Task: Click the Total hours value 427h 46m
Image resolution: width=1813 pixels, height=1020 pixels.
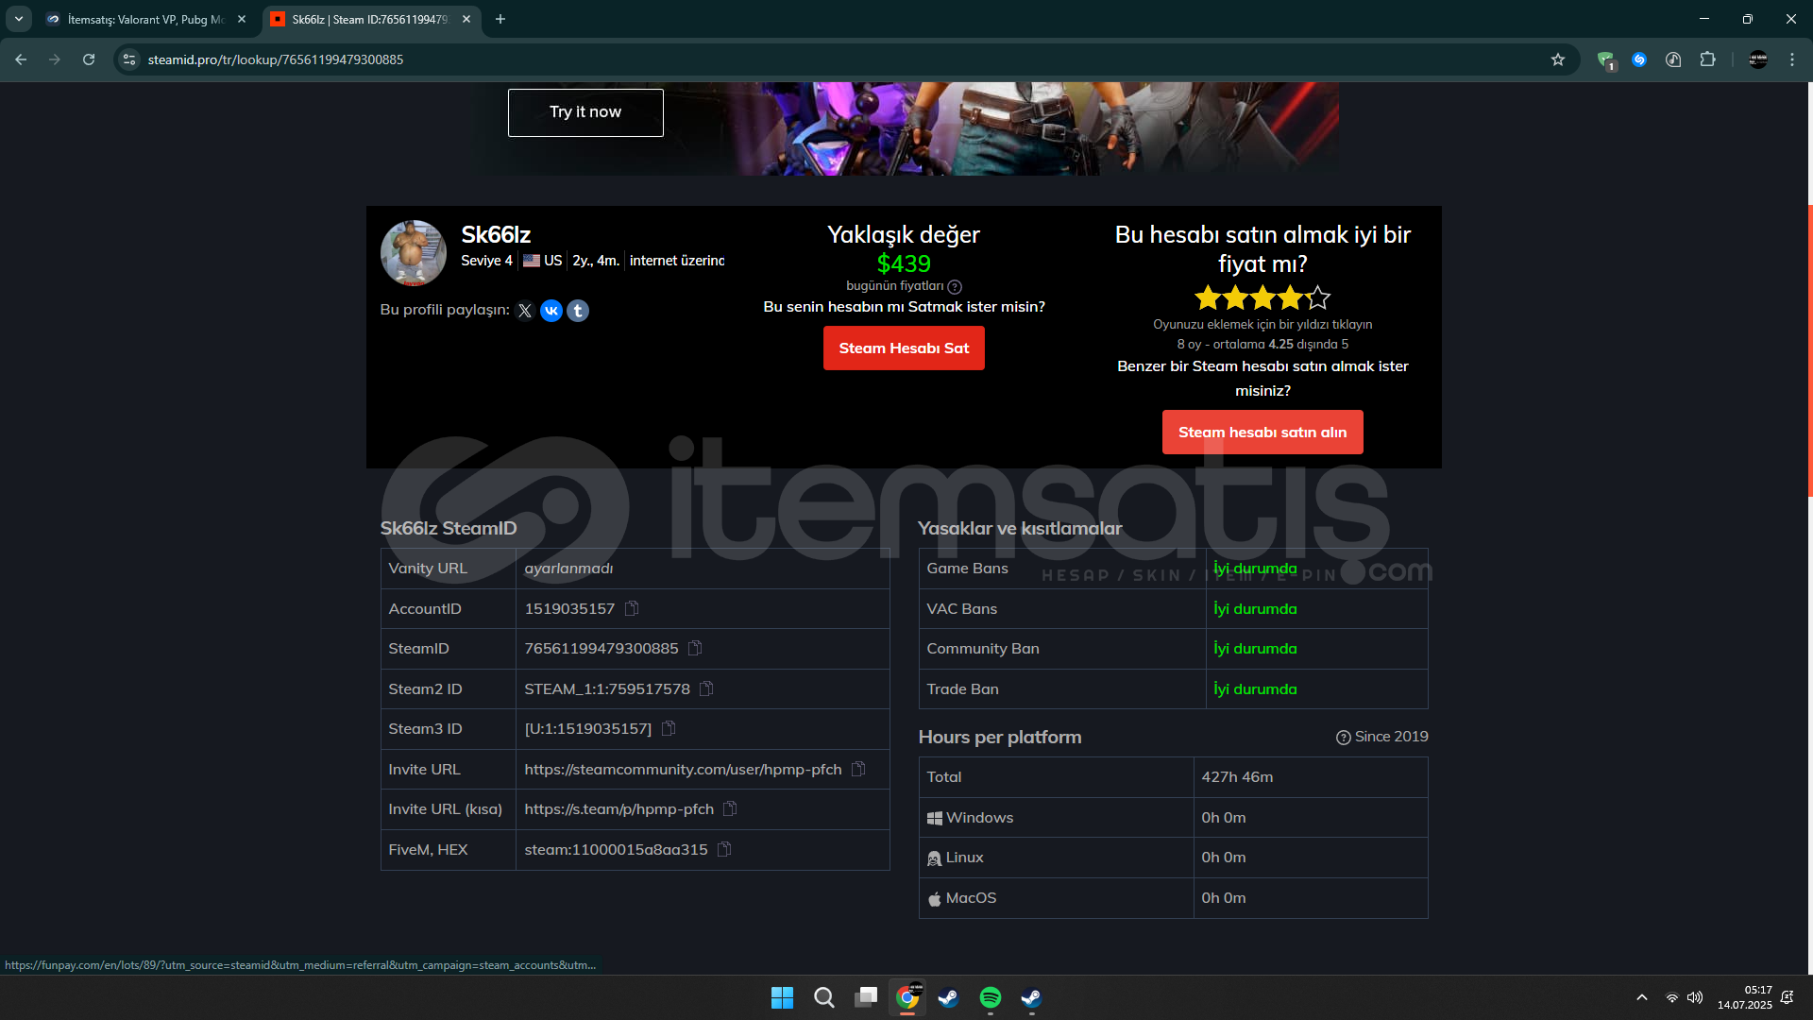Action: point(1237,776)
